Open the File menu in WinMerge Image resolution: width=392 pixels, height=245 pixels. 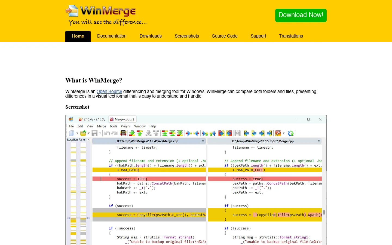[71, 126]
